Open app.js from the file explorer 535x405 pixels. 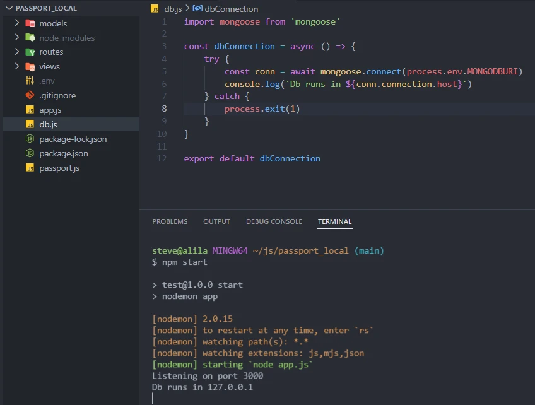pos(50,110)
